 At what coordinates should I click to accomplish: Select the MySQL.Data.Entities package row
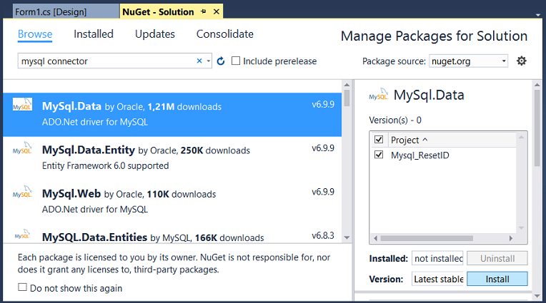pos(172,234)
